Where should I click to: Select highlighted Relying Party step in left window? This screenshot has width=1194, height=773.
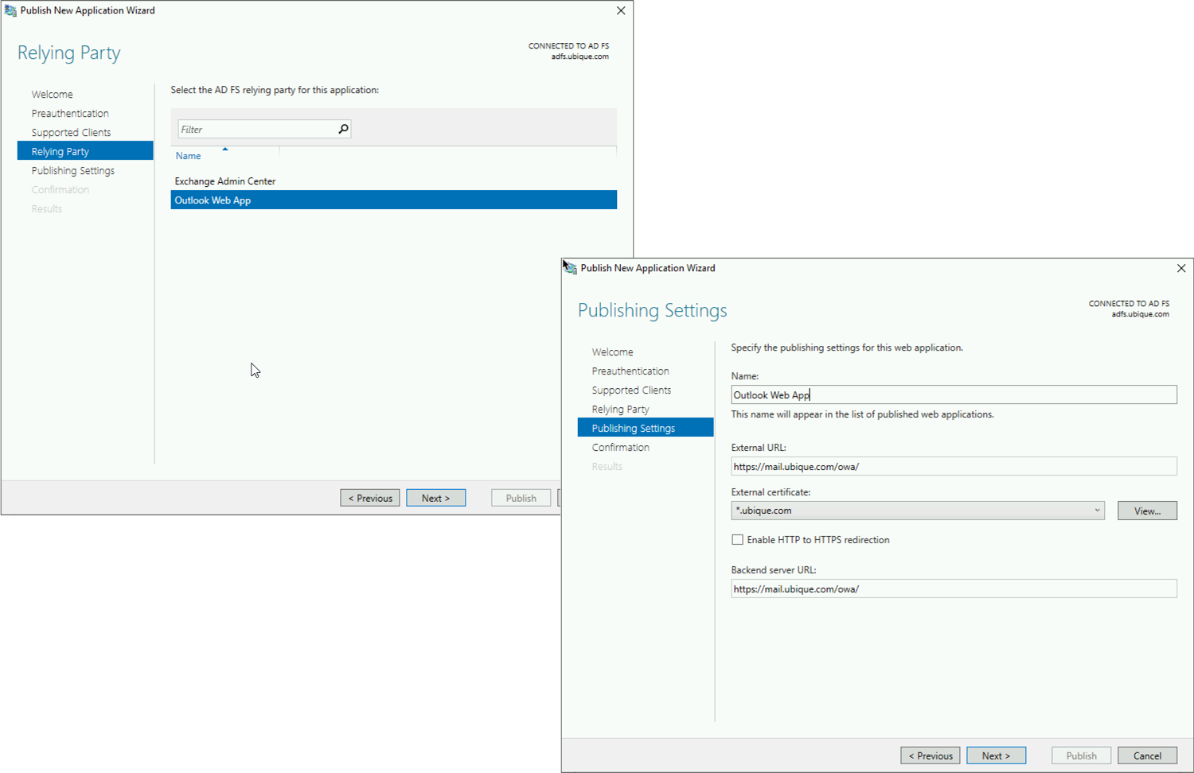pos(85,151)
